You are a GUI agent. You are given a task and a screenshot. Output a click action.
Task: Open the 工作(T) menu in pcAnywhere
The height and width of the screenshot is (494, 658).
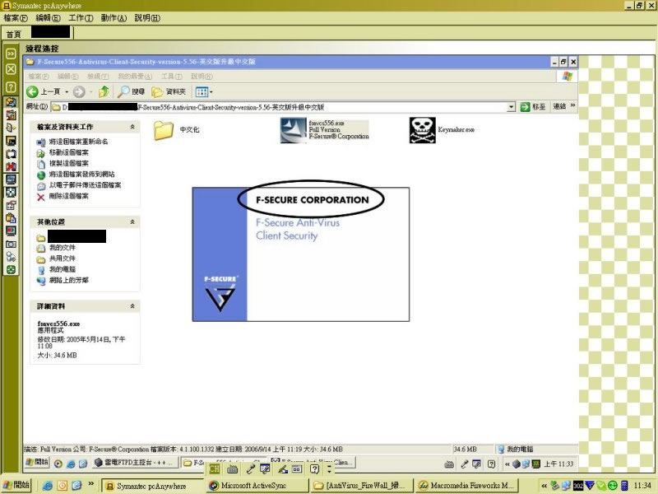(81, 17)
